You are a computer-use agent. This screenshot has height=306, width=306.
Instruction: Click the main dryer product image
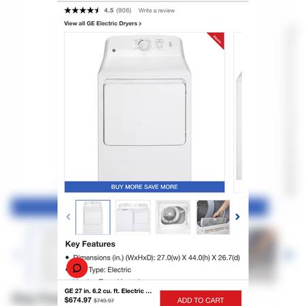(x=145, y=107)
